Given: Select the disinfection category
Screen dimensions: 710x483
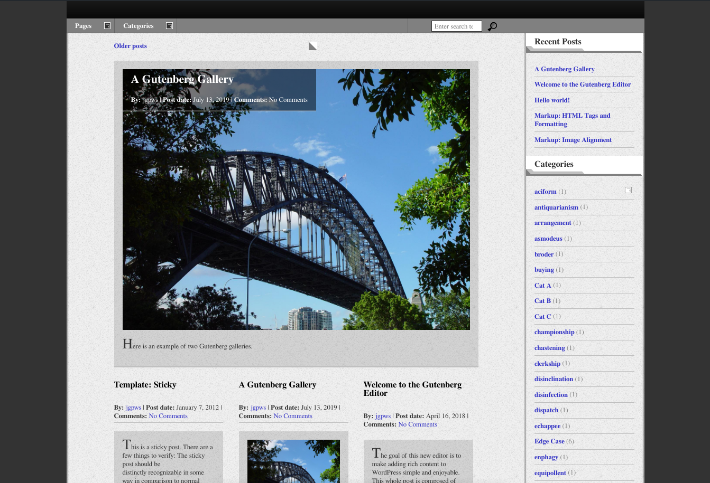Looking at the screenshot, I should point(551,395).
